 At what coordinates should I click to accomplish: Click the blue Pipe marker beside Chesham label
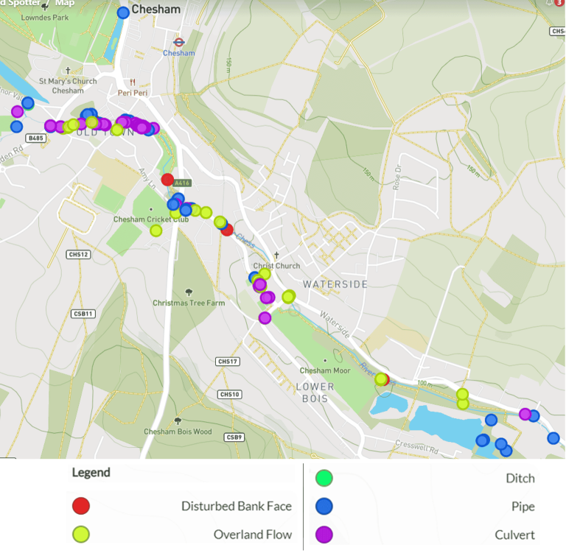(x=123, y=13)
